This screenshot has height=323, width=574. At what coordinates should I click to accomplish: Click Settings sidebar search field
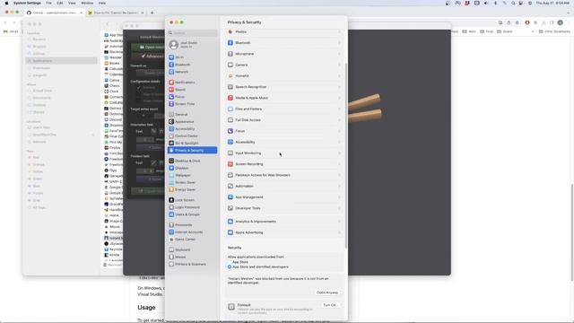pyautogui.click(x=193, y=33)
